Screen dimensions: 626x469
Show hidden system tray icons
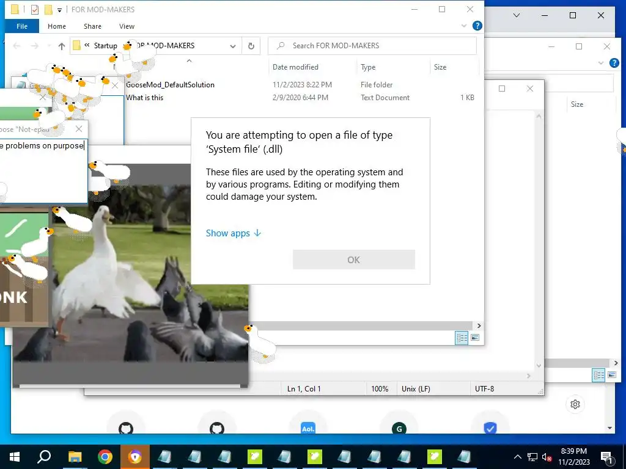coord(517,457)
